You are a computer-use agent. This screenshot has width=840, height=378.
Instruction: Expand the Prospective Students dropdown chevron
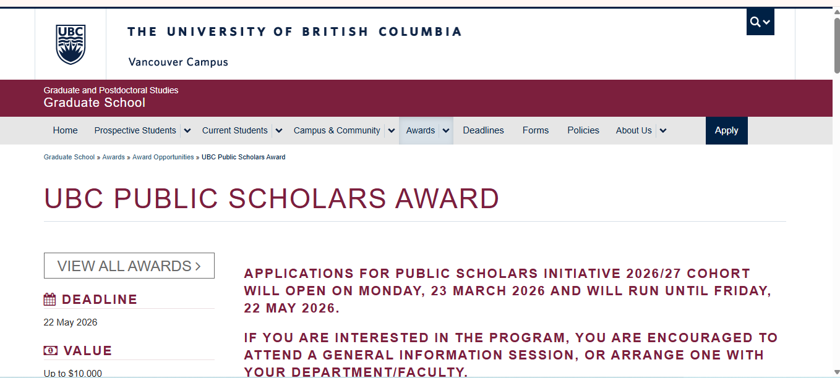187,130
